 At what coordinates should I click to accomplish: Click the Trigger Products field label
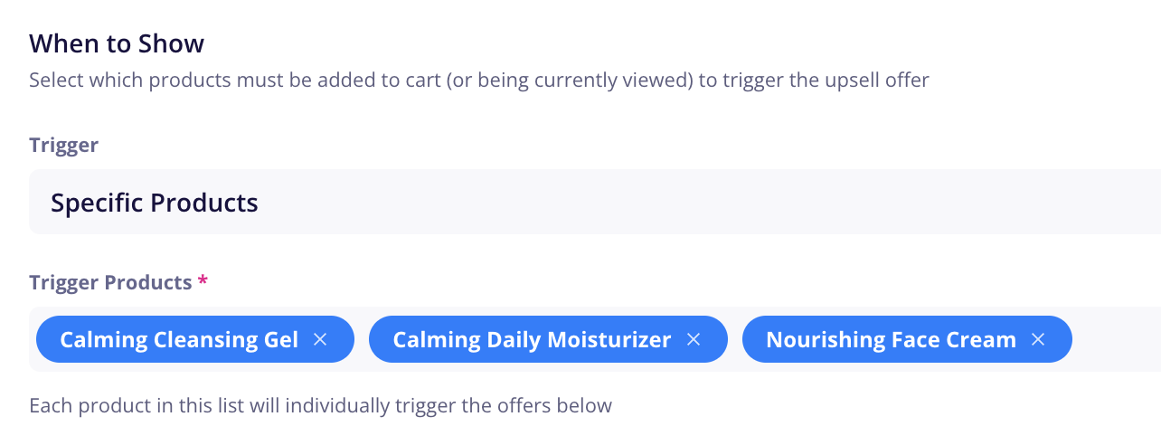tap(110, 282)
